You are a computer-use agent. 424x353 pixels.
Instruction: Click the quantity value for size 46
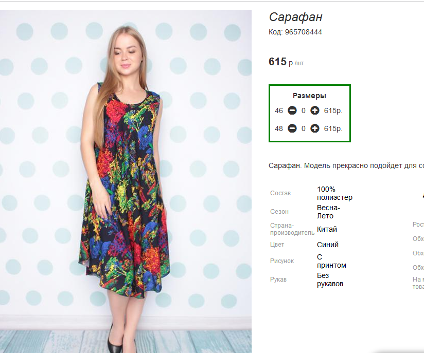[304, 111]
